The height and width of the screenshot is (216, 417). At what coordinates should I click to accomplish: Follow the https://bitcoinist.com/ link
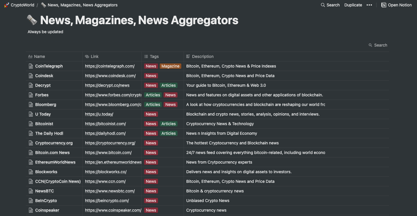click(x=105, y=124)
